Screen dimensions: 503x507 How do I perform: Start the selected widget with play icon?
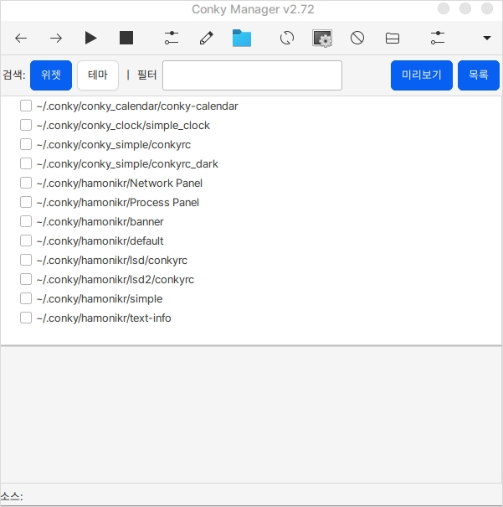click(x=90, y=38)
